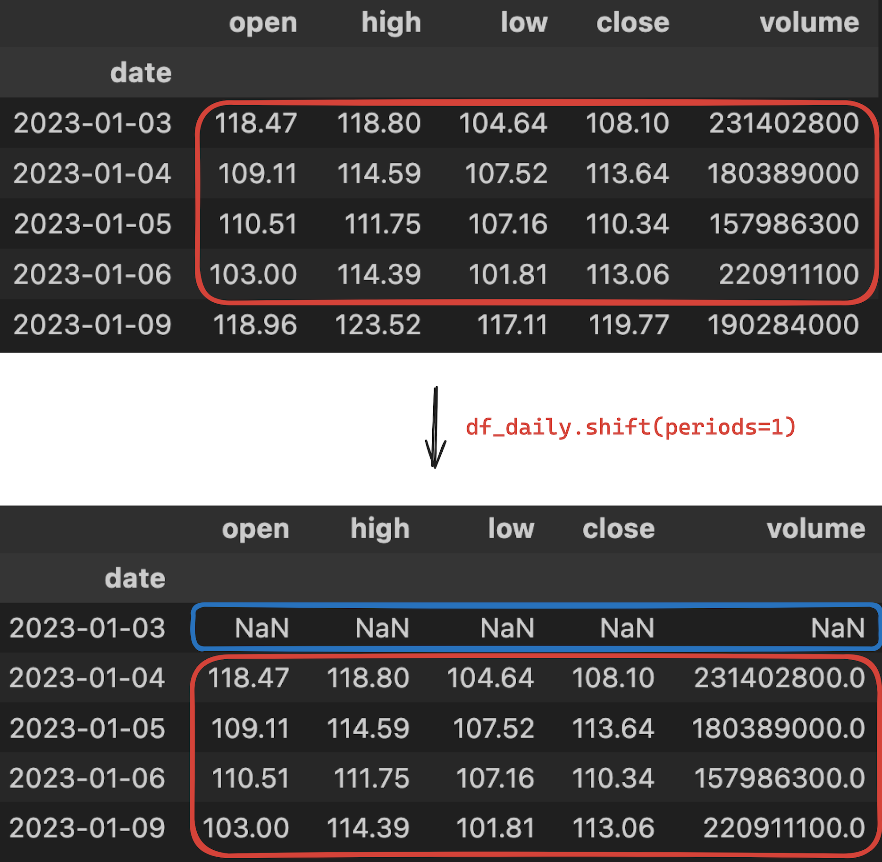Click close value 113.06 in bottom table

click(x=613, y=828)
